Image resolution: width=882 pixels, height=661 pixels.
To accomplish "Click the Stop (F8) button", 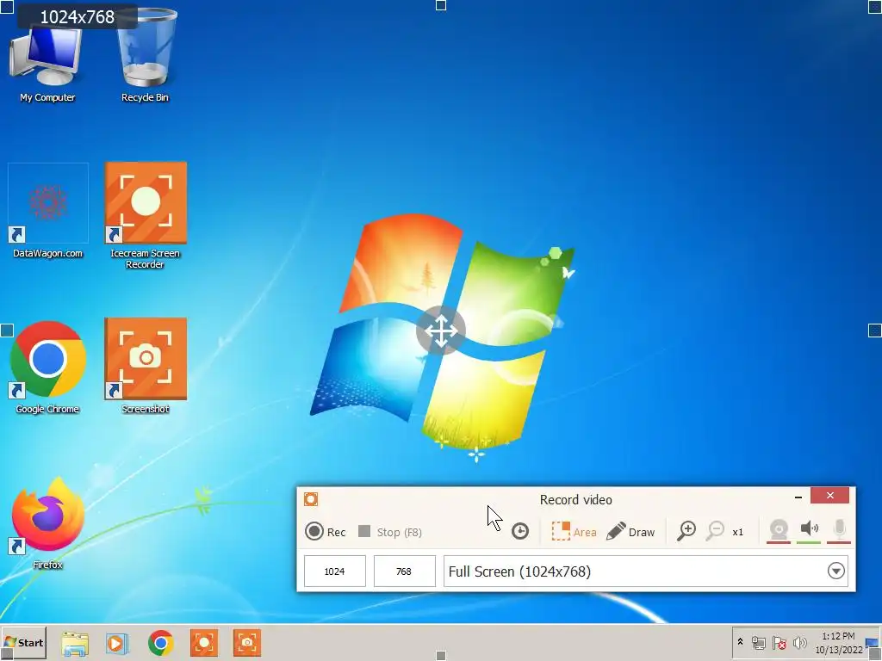I will (x=390, y=532).
